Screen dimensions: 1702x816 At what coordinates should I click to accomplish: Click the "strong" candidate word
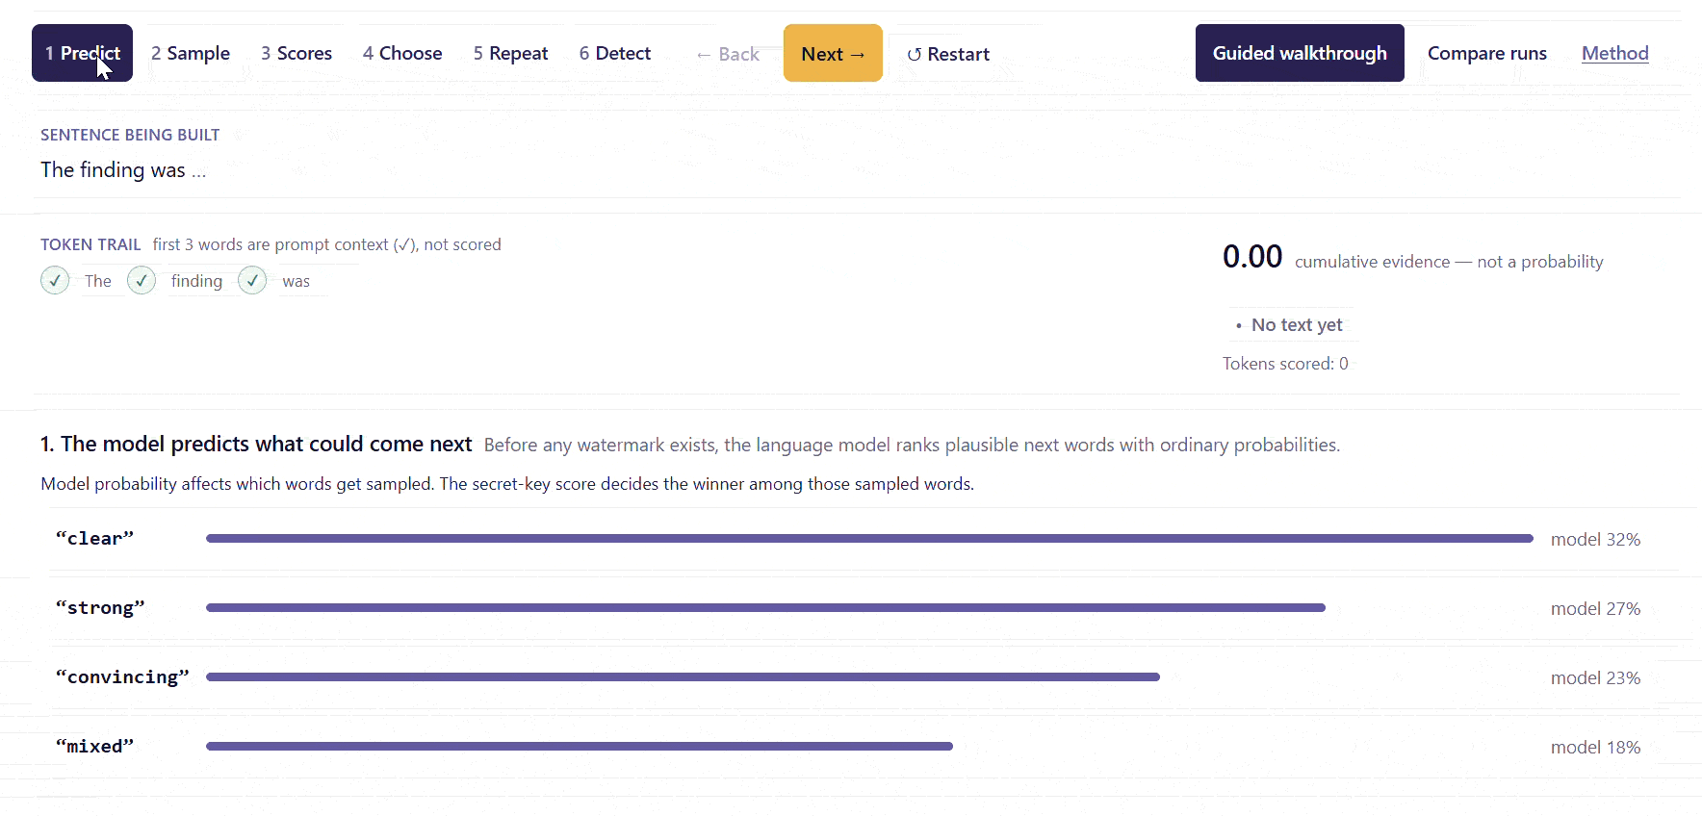pyautogui.click(x=100, y=608)
